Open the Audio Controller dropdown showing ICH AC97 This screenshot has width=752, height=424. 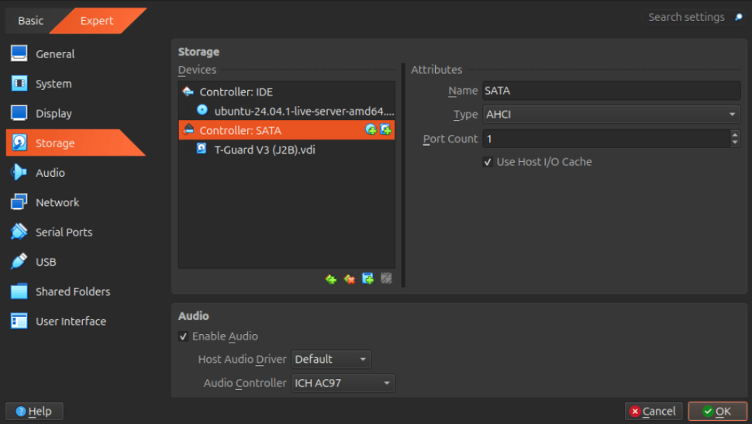[343, 383]
